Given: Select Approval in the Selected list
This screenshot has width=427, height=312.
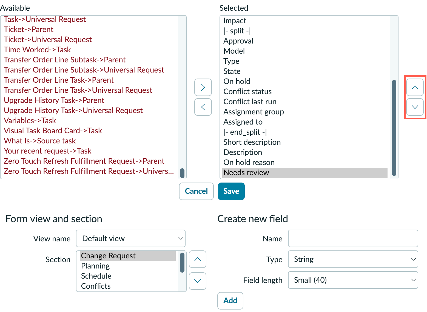Looking at the screenshot, I should tap(305, 41).
